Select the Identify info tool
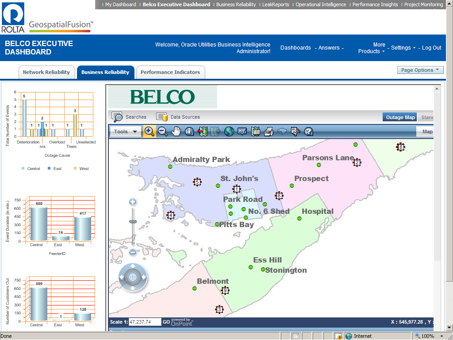The height and width of the screenshot is (340, 453). pyautogui.click(x=189, y=131)
